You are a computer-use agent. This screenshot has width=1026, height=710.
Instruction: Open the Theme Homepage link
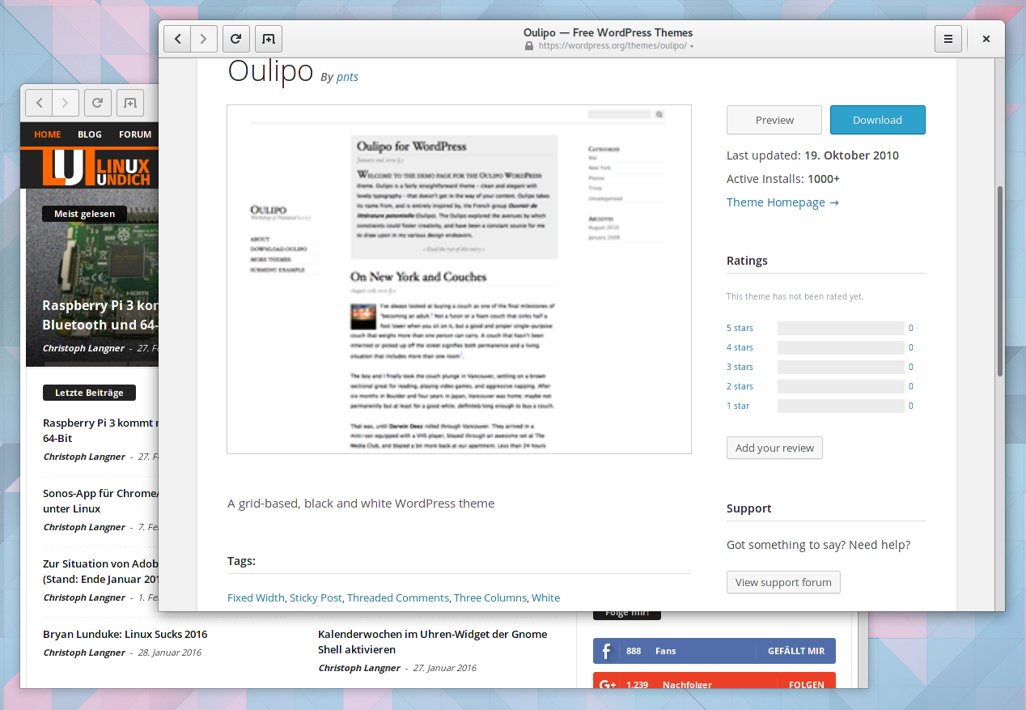782,202
